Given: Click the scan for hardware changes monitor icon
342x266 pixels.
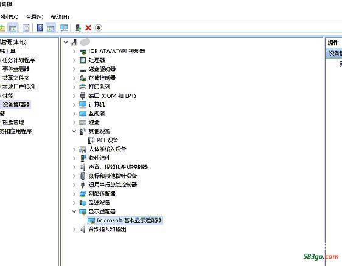Looking at the screenshot, I should [x=64, y=28].
